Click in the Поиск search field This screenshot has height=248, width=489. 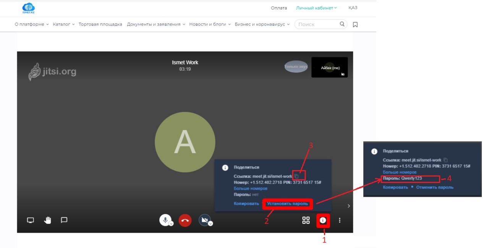click(317, 24)
